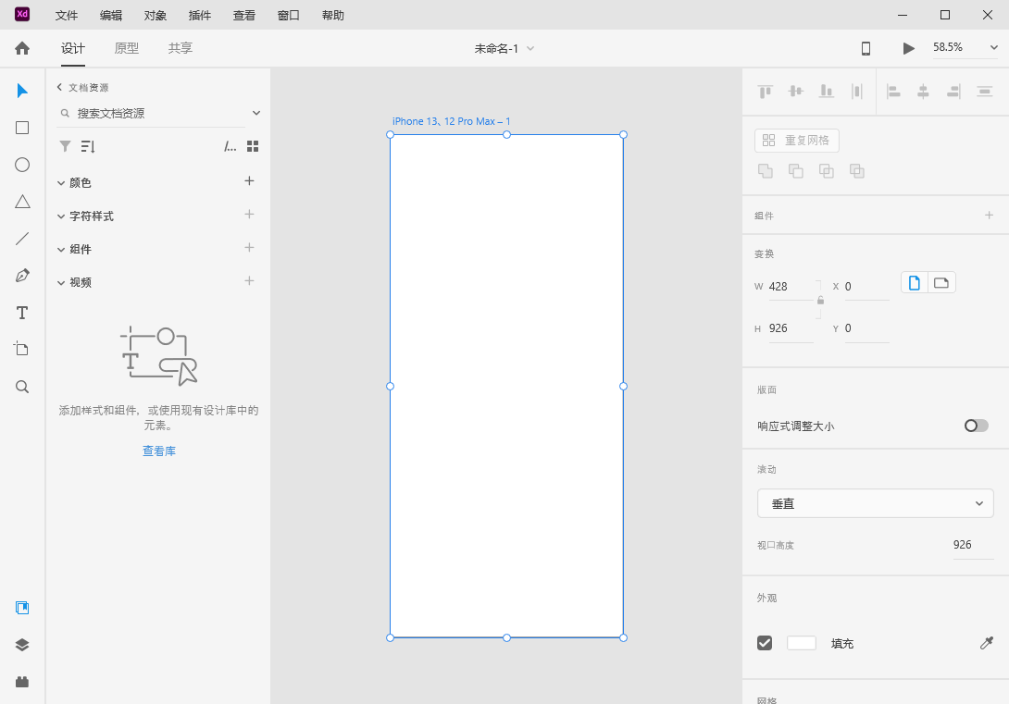
Task: Open the zoom level dropdown
Action: point(993,47)
